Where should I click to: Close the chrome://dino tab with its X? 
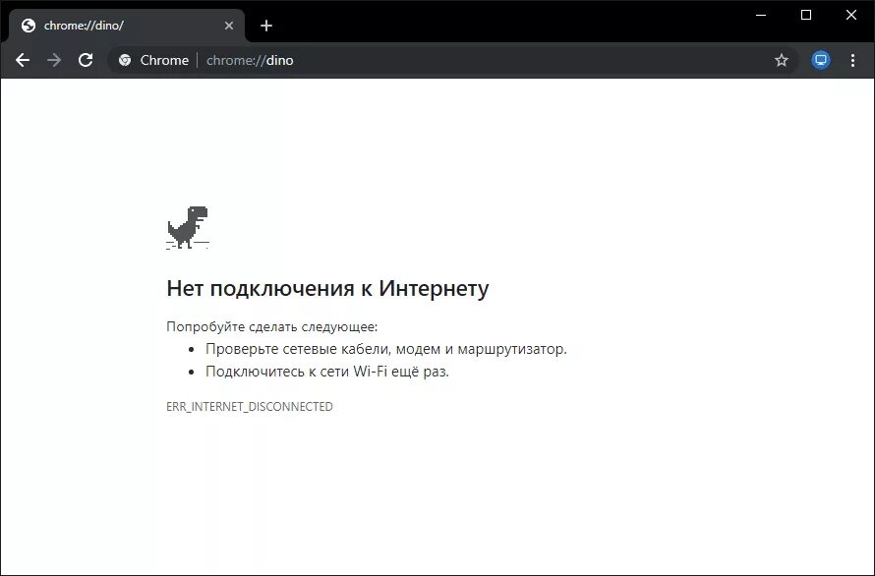pos(228,27)
